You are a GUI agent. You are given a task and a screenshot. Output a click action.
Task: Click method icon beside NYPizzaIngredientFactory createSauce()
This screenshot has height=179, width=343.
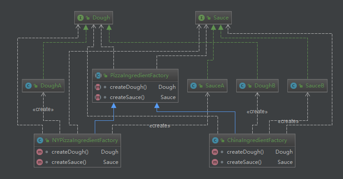point(40,162)
